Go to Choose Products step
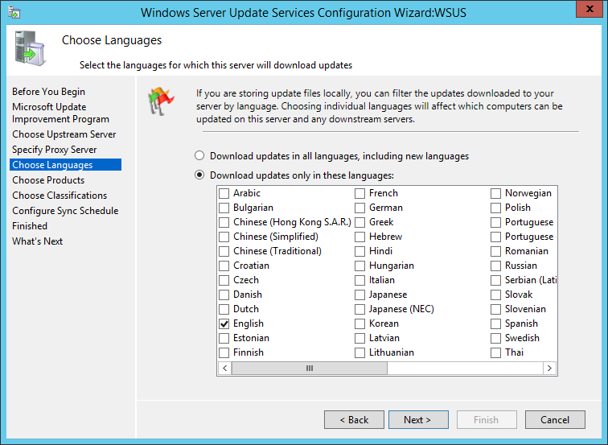 48,180
